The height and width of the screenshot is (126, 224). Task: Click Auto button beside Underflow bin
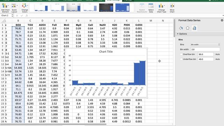(x=218, y=59)
